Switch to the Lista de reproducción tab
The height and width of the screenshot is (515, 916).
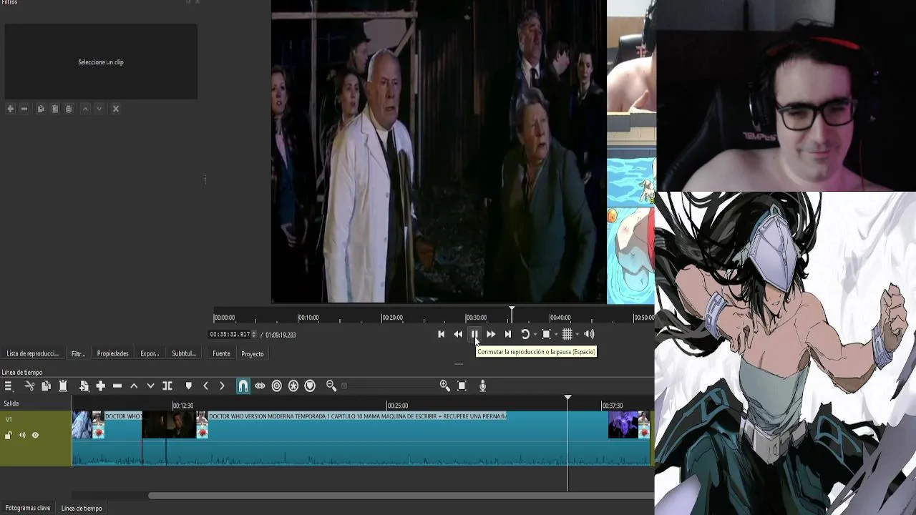pos(32,353)
